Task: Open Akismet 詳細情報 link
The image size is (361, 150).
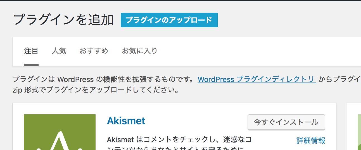Action: click(311, 141)
